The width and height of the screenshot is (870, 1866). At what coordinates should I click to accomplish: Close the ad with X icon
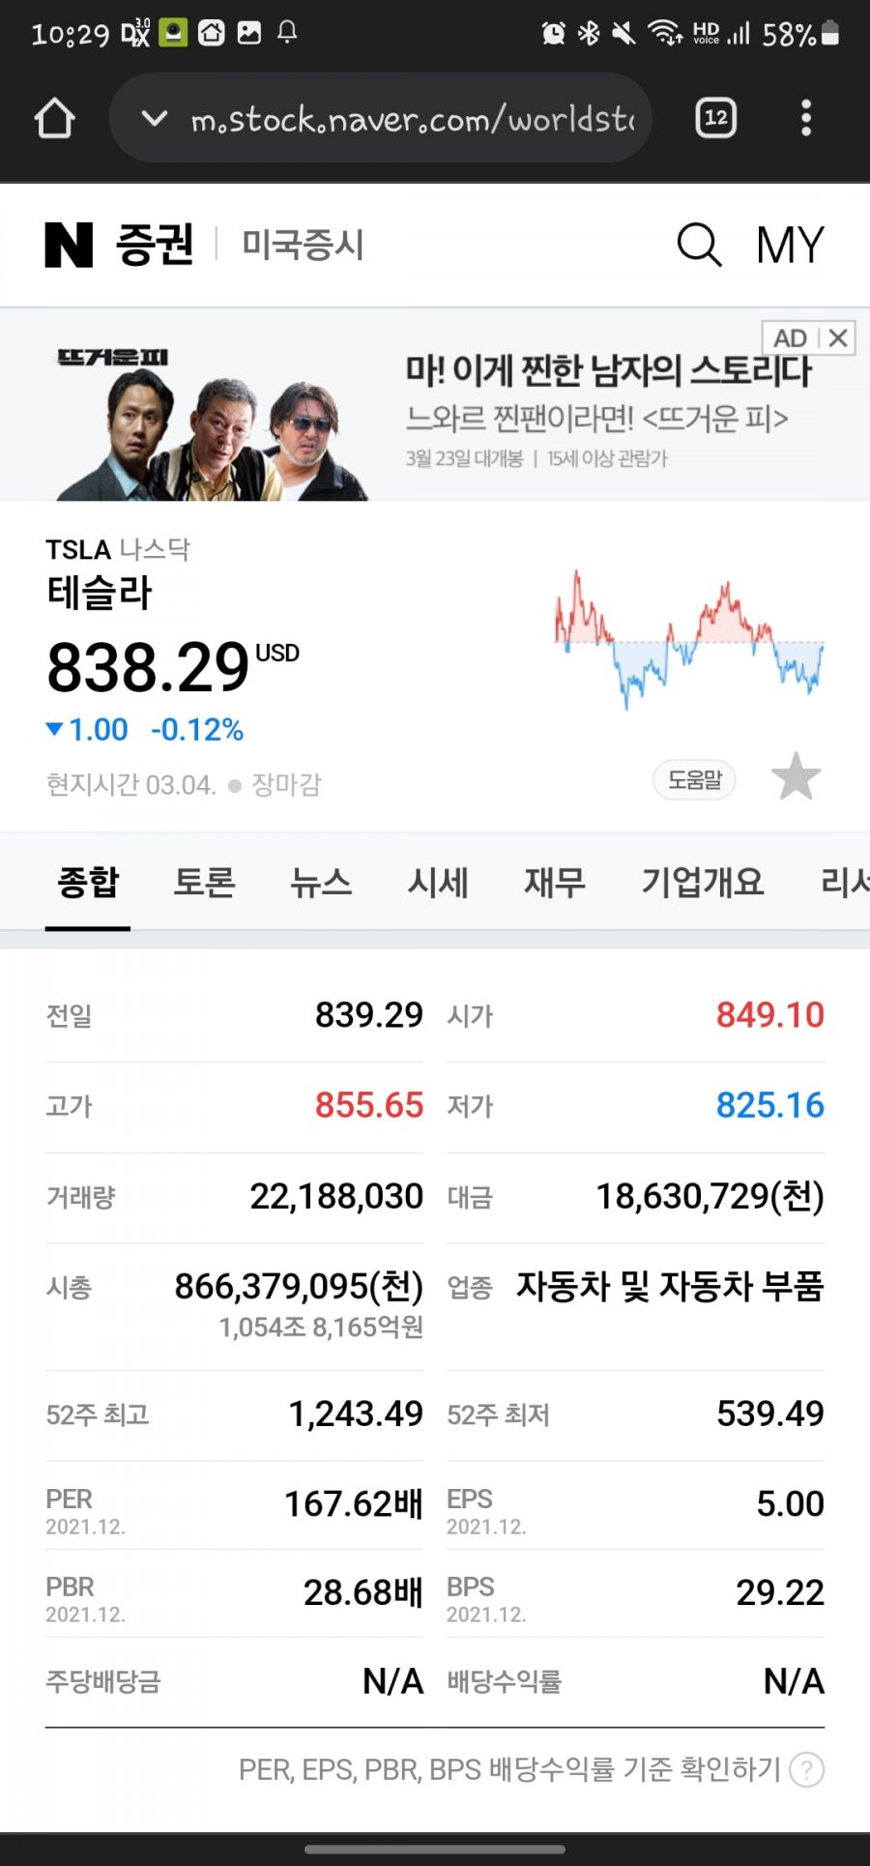838,337
